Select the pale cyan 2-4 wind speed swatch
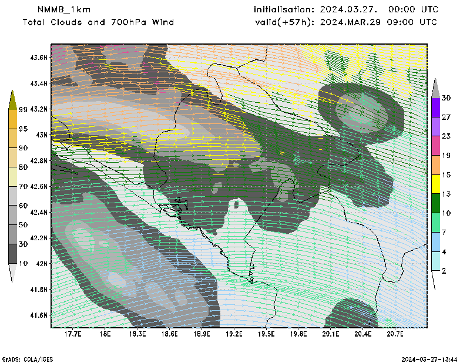The width and height of the screenshot is (470, 363). (x=435, y=261)
